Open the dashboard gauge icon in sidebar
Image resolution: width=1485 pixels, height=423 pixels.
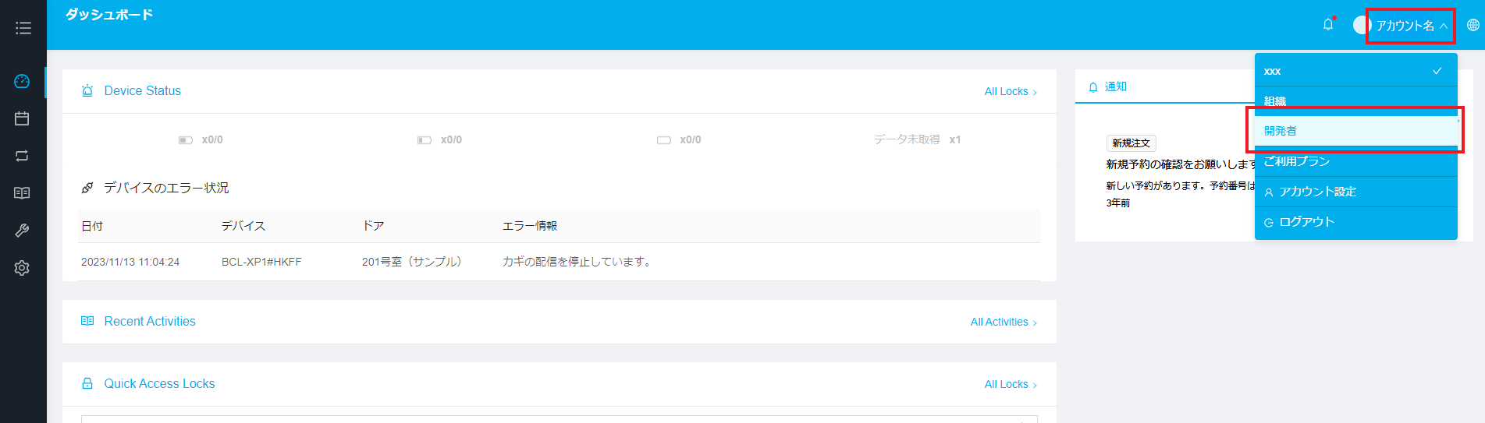tap(22, 82)
